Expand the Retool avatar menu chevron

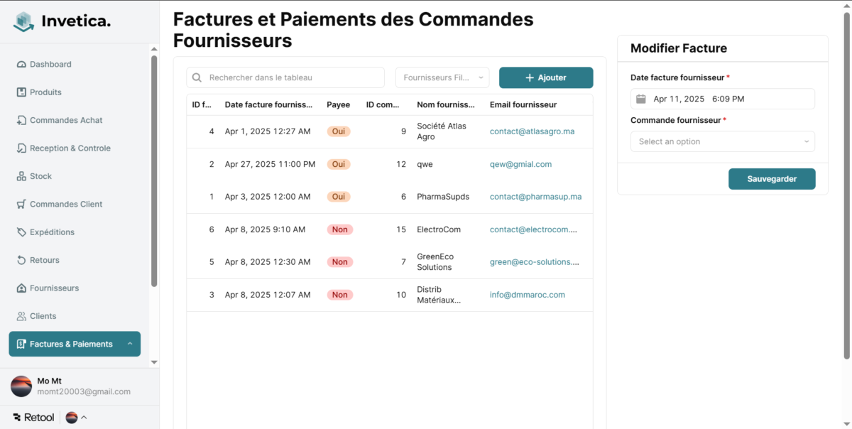[84, 418]
